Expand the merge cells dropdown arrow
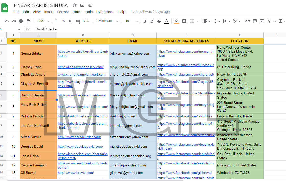Viewport: 286px width, 181px height. pos(197,21)
